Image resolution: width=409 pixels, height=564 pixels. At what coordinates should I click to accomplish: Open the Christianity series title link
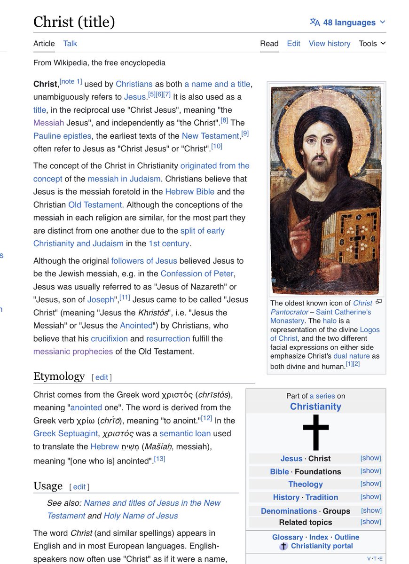point(315,407)
